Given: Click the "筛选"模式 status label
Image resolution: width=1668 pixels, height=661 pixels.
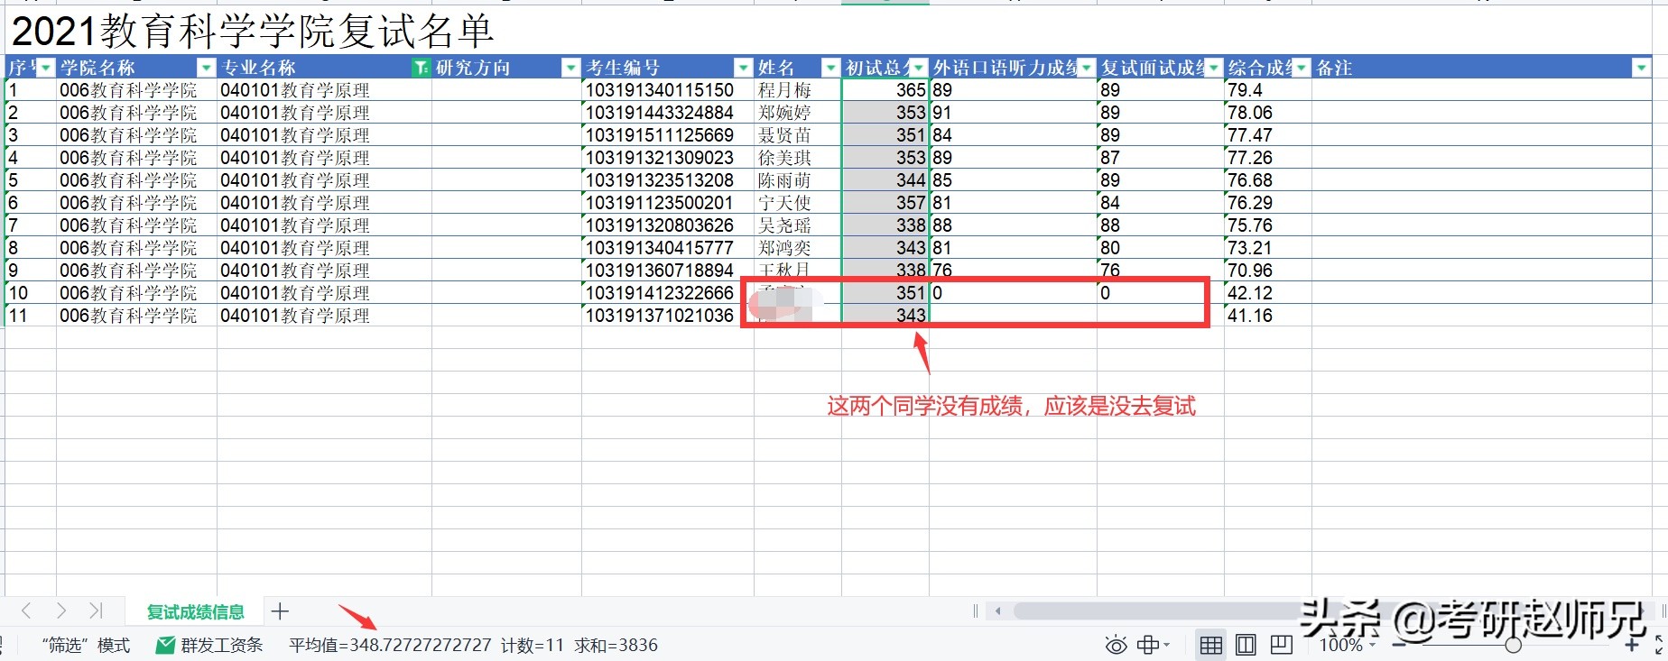Looking at the screenshot, I should (x=86, y=645).
